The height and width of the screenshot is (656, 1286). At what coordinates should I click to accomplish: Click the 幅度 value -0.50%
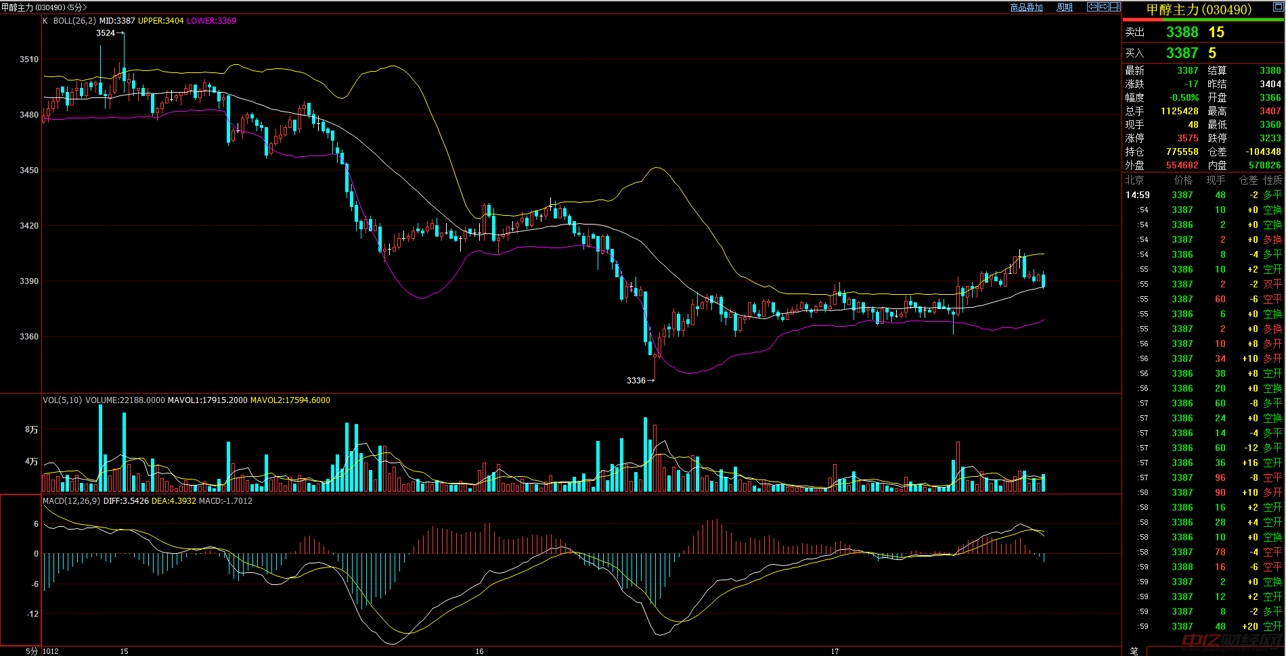(1184, 97)
